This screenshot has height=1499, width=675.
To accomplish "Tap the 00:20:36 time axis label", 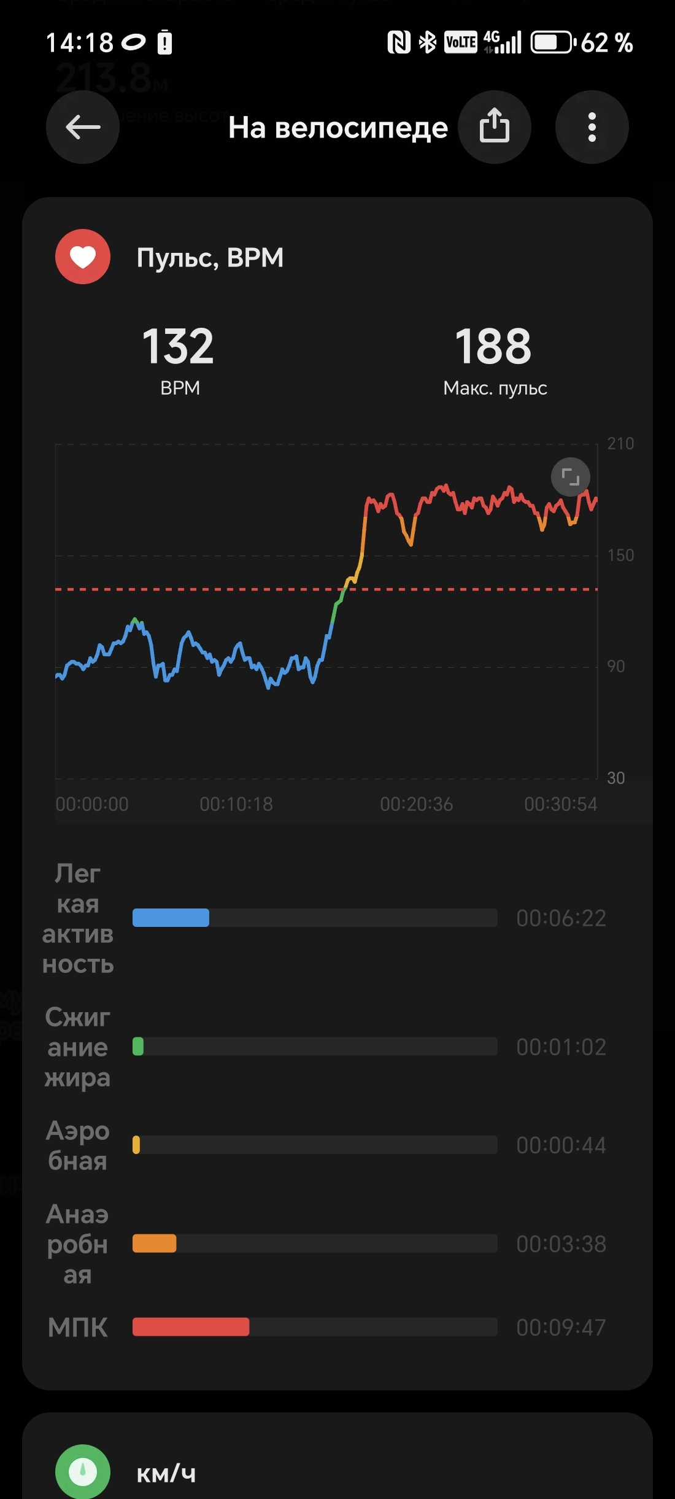I will point(416,804).
